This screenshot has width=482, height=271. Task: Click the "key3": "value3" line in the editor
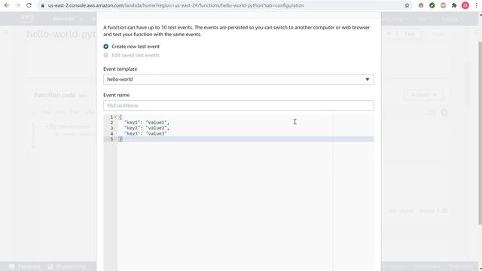point(145,133)
